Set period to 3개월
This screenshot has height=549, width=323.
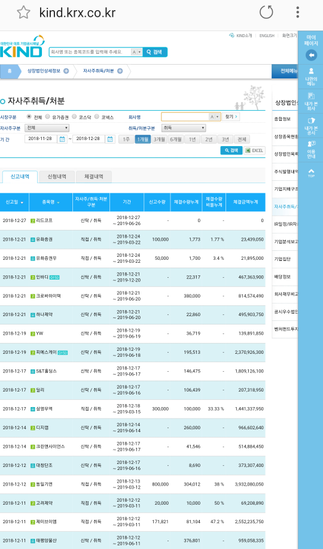tap(159, 139)
